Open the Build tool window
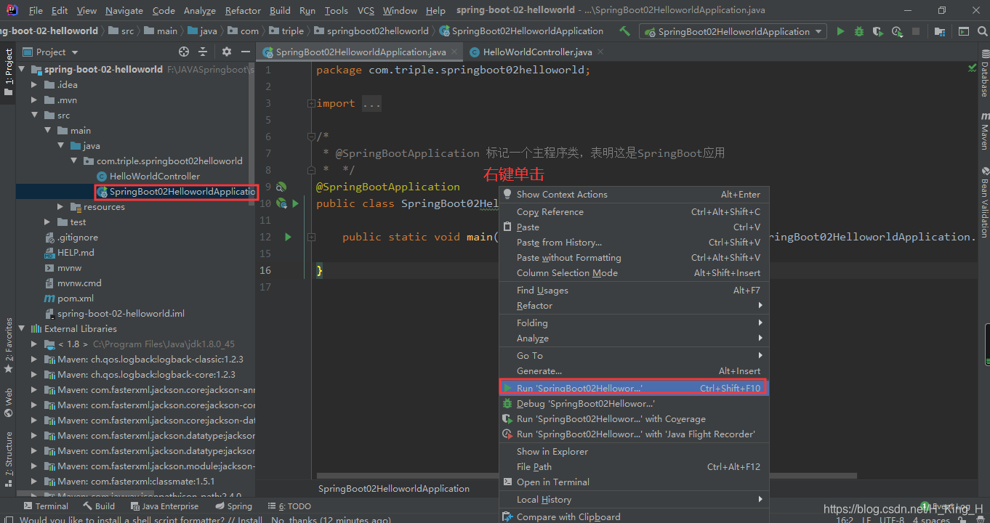Screen dimensions: 990x523 coord(99,506)
